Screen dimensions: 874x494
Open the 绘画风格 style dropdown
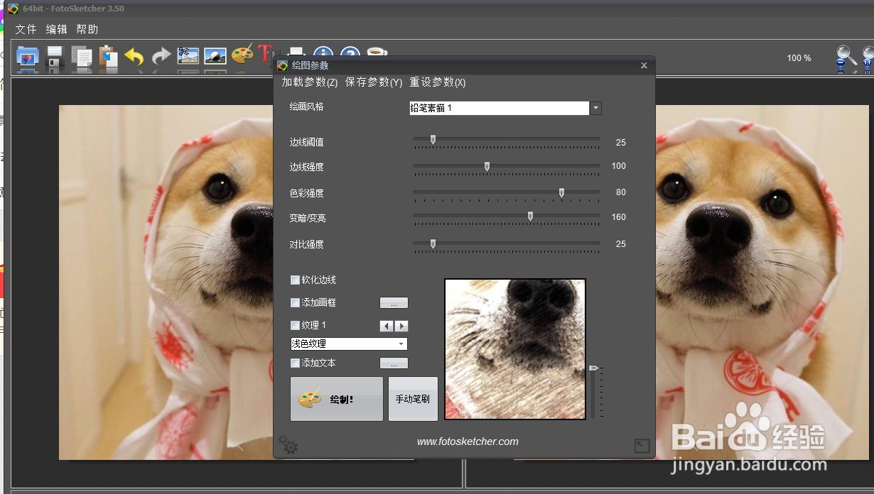[595, 108]
